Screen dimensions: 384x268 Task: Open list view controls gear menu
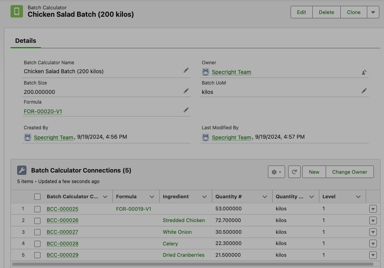point(277,172)
